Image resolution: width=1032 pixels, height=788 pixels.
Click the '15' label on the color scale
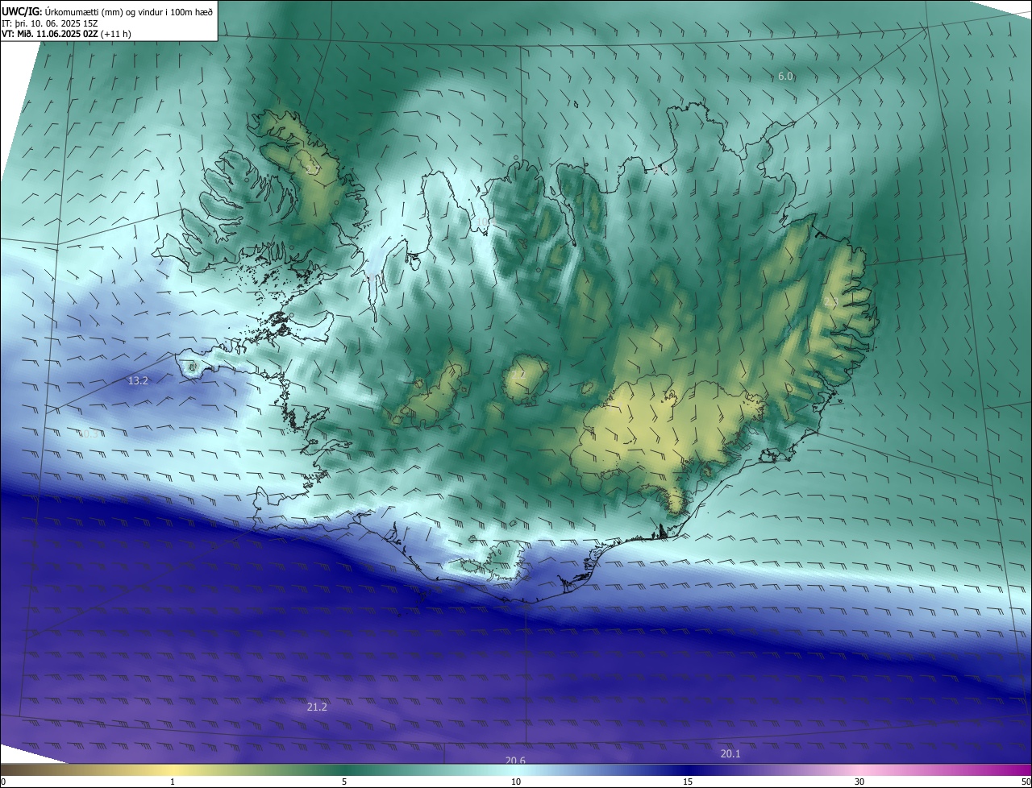[x=688, y=782]
